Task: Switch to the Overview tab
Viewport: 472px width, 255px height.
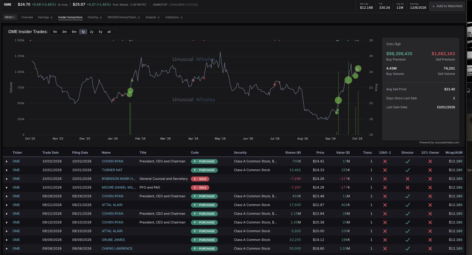Action: point(27,18)
